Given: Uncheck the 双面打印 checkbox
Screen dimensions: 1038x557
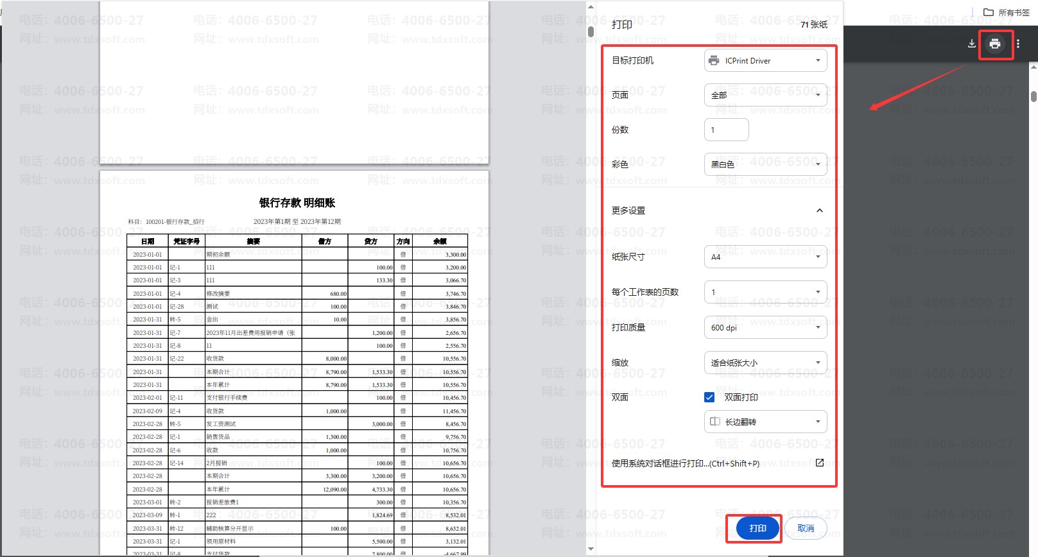Looking at the screenshot, I should point(709,397).
